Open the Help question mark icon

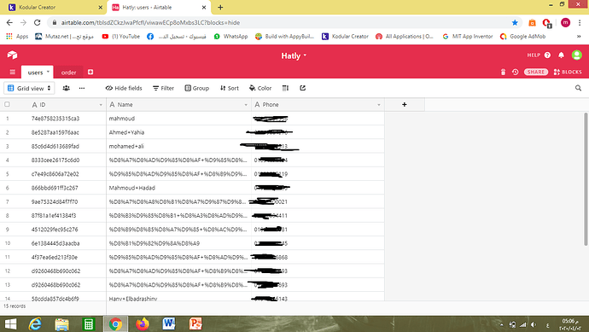[547, 55]
